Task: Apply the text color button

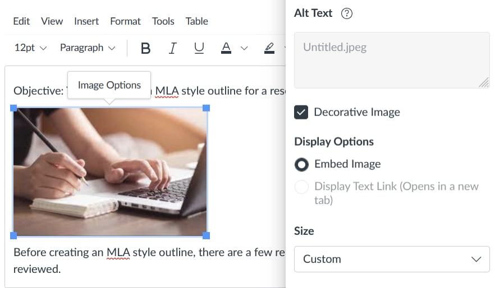Action: [226, 48]
